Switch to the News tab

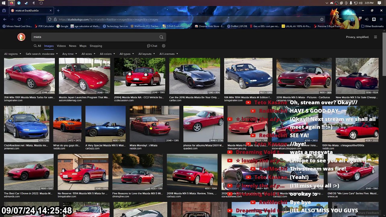point(73,46)
